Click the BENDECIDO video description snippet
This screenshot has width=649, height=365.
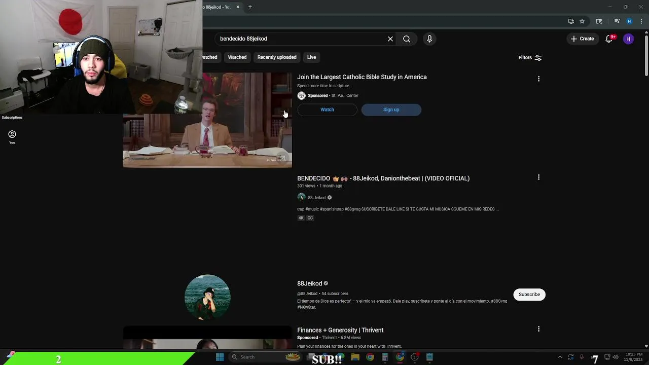click(398, 209)
